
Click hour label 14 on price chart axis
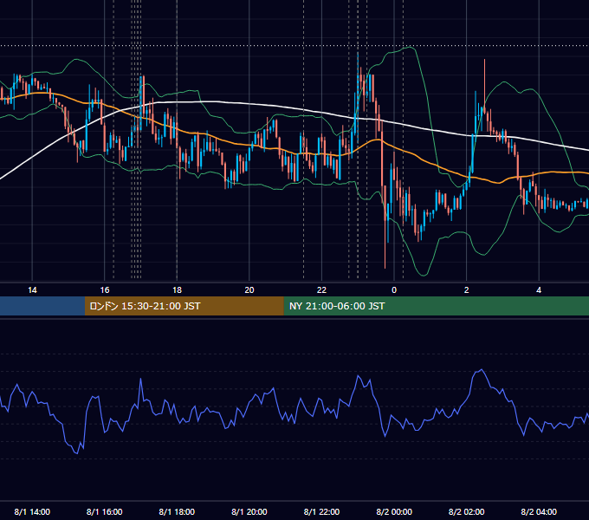point(32,290)
